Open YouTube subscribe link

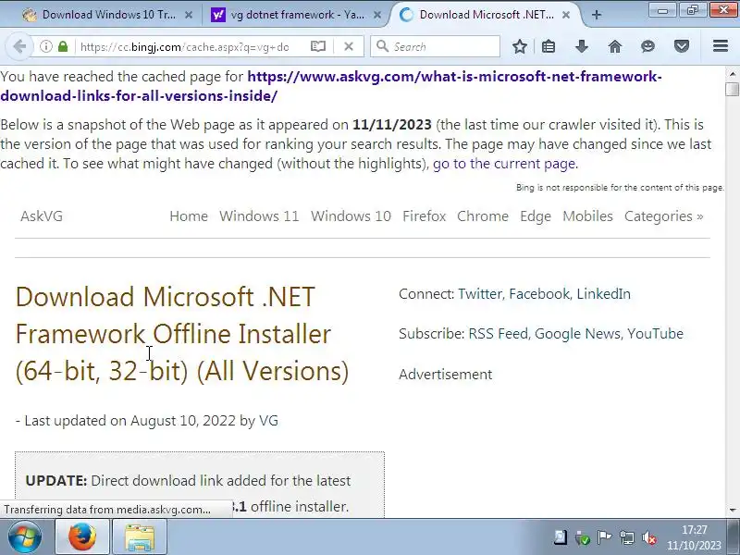[x=655, y=334]
